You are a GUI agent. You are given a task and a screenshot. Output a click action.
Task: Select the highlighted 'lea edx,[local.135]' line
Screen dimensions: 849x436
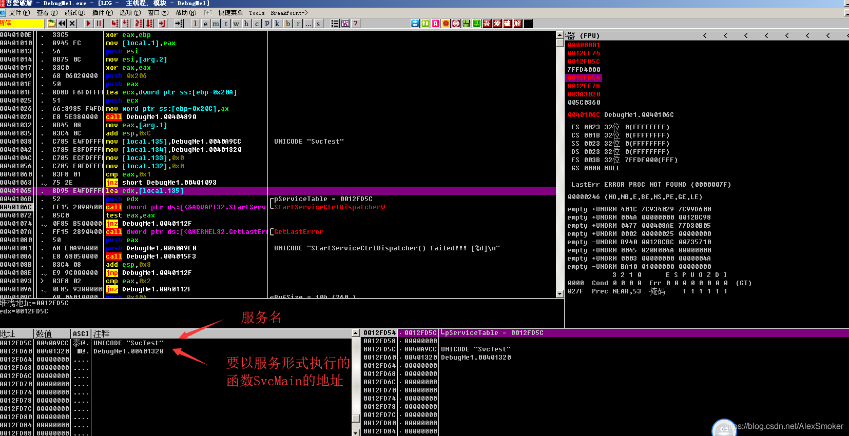click(x=277, y=191)
